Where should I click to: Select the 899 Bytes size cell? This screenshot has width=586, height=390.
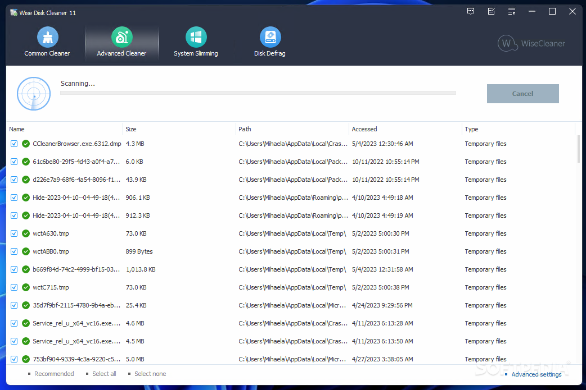[139, 251]
